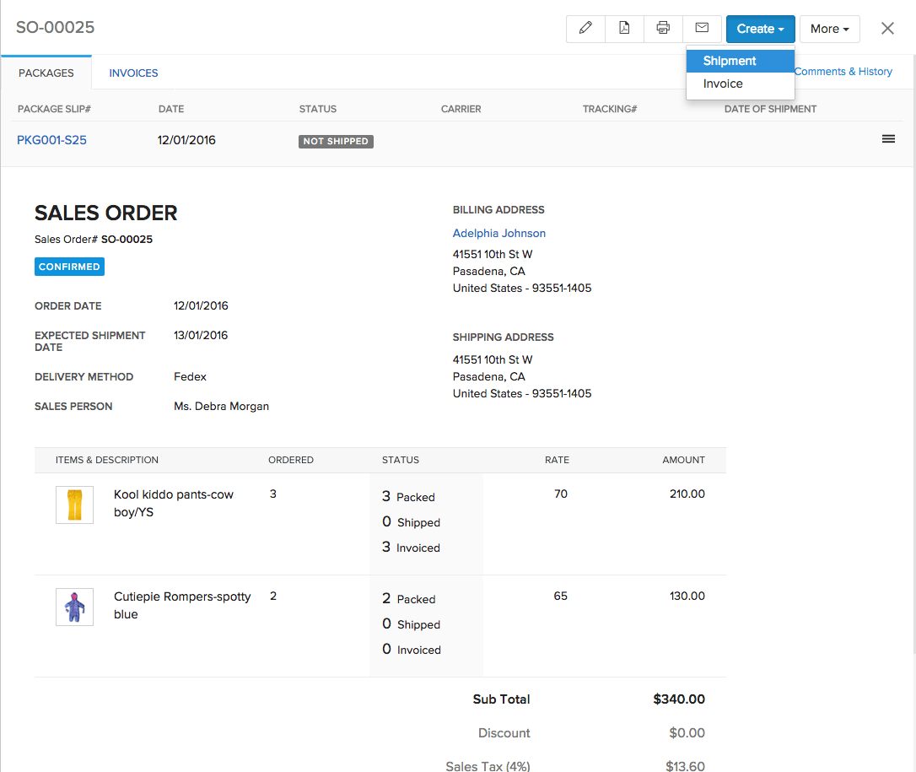Click the Kool kiddo pants product thumbnail
This screenshot has width=916, height=772.
point(74,504)
